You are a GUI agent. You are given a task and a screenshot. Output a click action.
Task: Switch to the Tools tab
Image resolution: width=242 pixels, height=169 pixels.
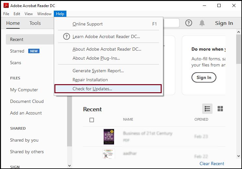click(x=35, y=23)
